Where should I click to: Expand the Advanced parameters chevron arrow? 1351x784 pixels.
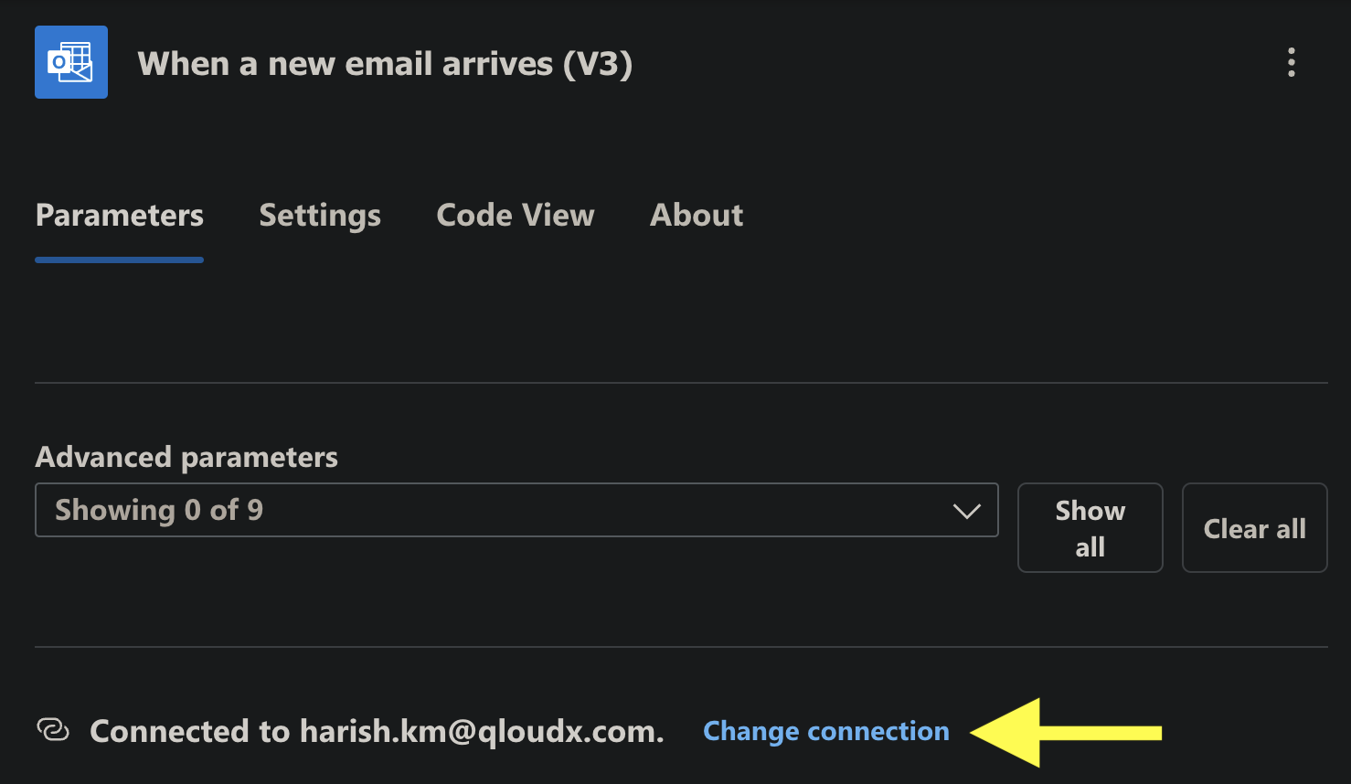(966, 511)
